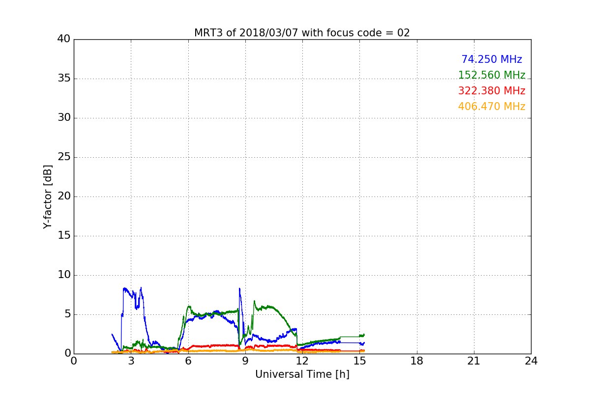Viewport: 590px width, 393px height.
Task: Click the y-axis tick label '30'
Action: point(64,118)
